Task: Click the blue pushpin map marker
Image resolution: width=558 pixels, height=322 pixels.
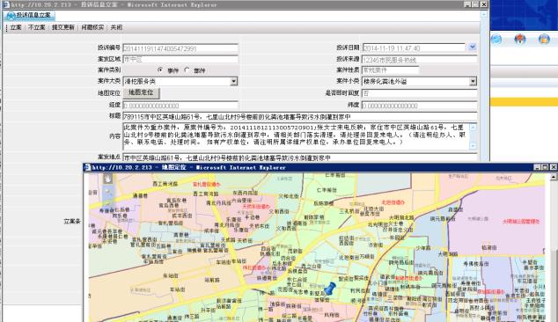Action: point(330,289)
